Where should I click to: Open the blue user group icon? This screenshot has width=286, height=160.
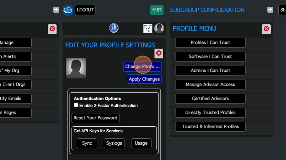tap(114, 28)
